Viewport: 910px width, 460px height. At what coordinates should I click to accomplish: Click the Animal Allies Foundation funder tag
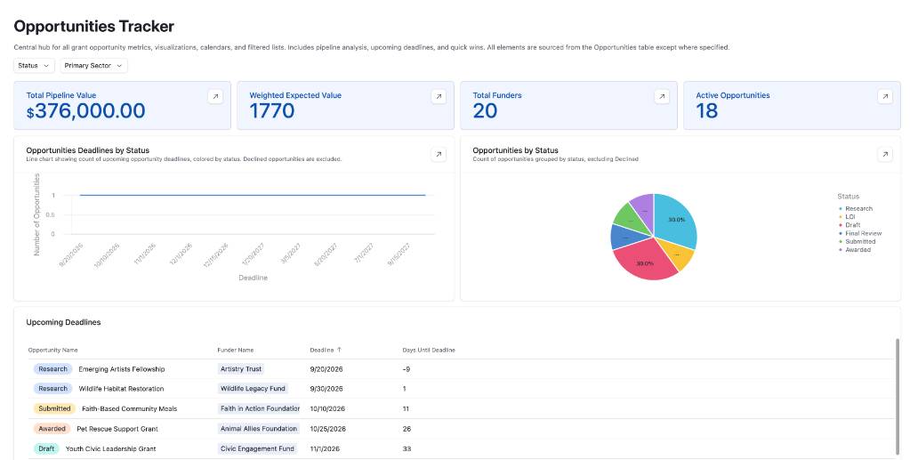(259, 429)
